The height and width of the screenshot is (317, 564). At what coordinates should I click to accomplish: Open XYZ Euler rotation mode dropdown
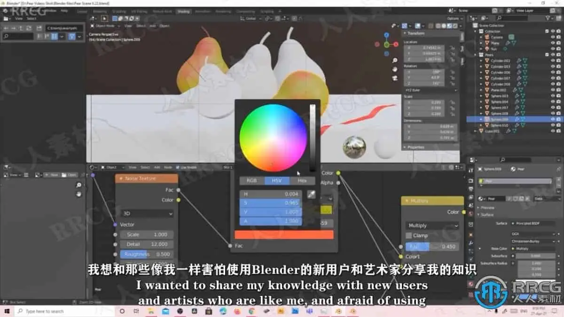point(431,90)
